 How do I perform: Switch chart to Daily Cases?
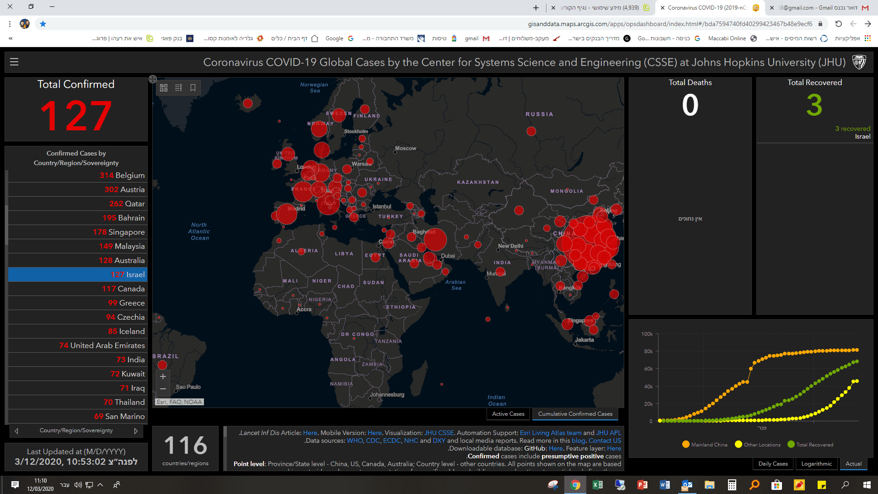click(773, 464)
